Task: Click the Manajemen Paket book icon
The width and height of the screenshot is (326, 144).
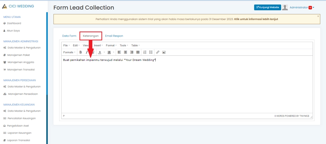Action: coord(4,55)
